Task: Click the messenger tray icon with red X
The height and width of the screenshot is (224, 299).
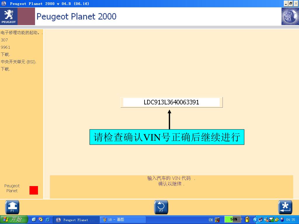Action: (x=266, y=220)
